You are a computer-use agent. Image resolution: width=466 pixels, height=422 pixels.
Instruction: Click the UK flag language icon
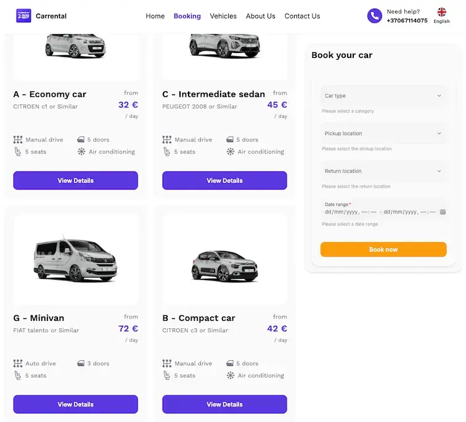tap(441, 12)
